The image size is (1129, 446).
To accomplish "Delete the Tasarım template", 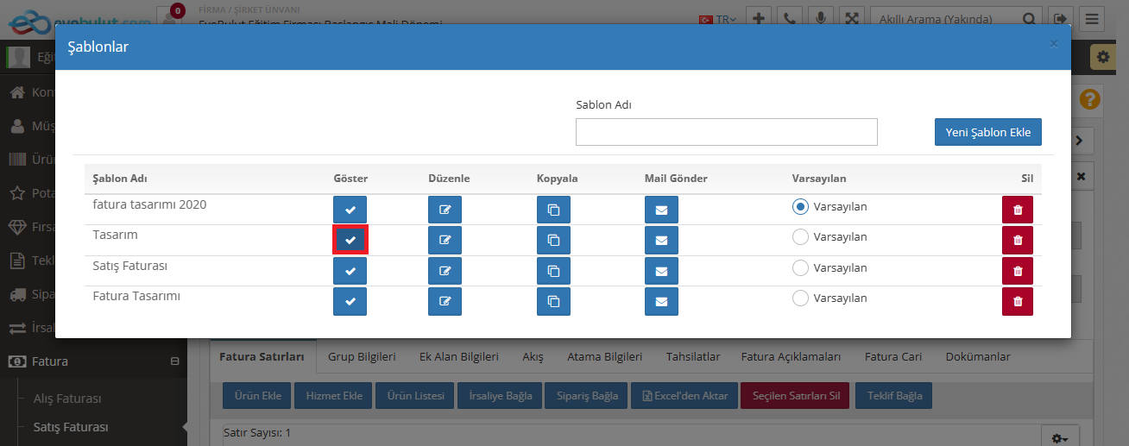I will click(1017, 240).
